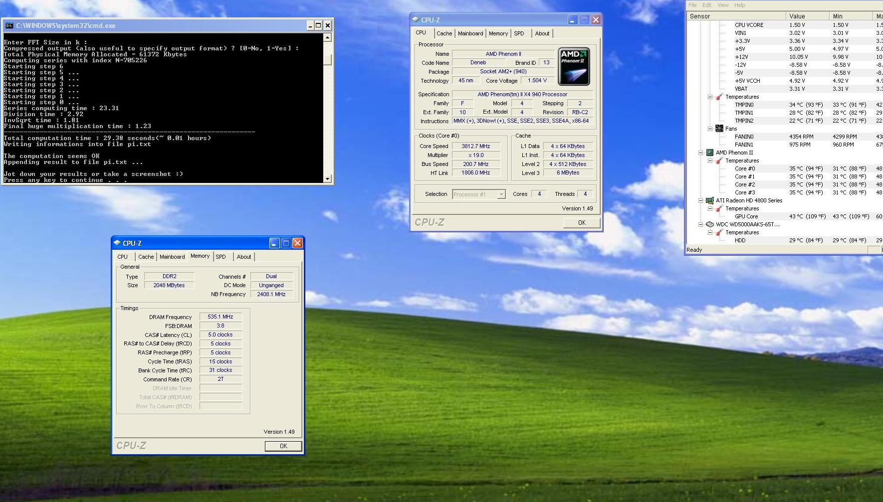This screenshot has width=883, height=502.
Task: Click the Sensor column header
Action: pos(736,16)
